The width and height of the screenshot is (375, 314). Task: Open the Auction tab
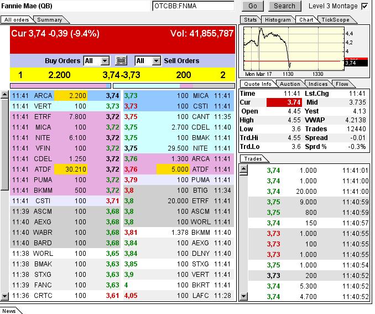pos(290,84)
